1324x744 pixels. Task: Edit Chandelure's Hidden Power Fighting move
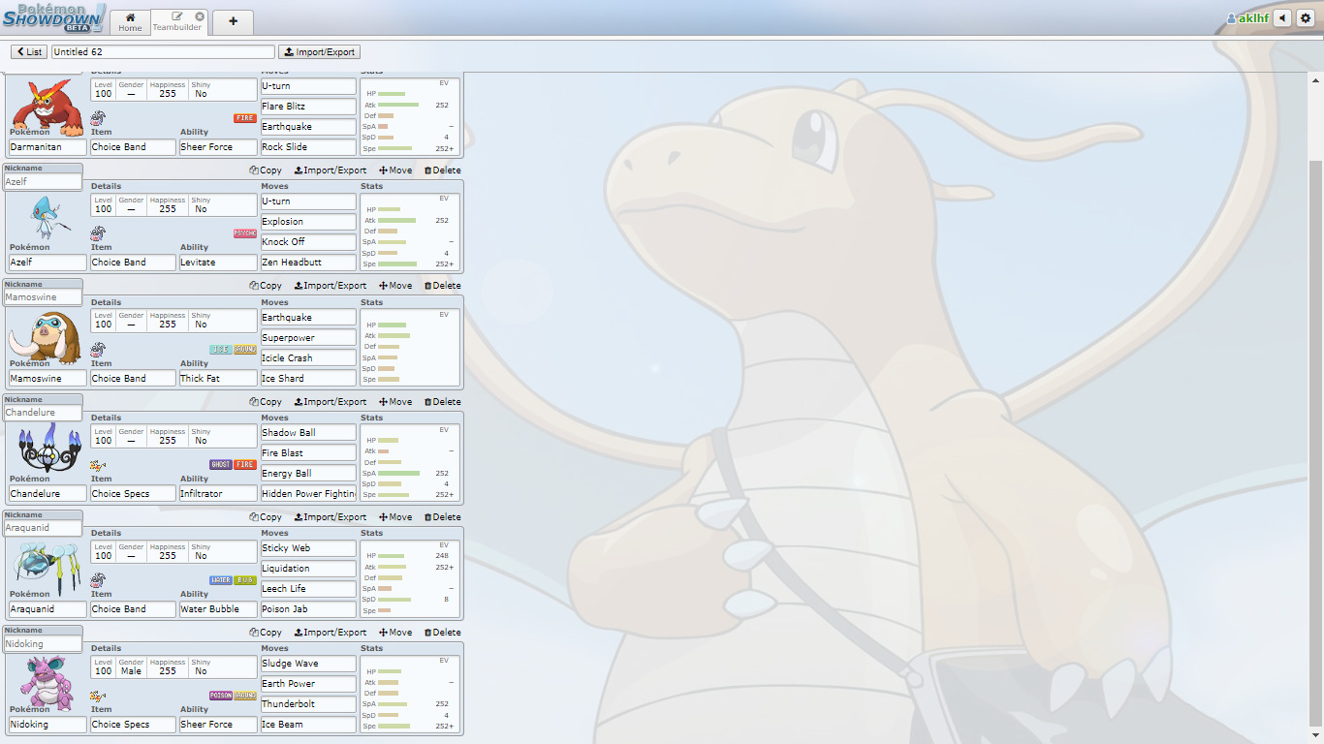click(x=308, y=494)
